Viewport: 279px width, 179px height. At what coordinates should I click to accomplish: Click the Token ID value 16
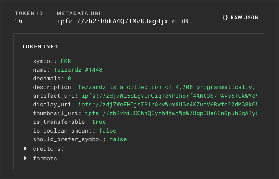click(19, 22)
